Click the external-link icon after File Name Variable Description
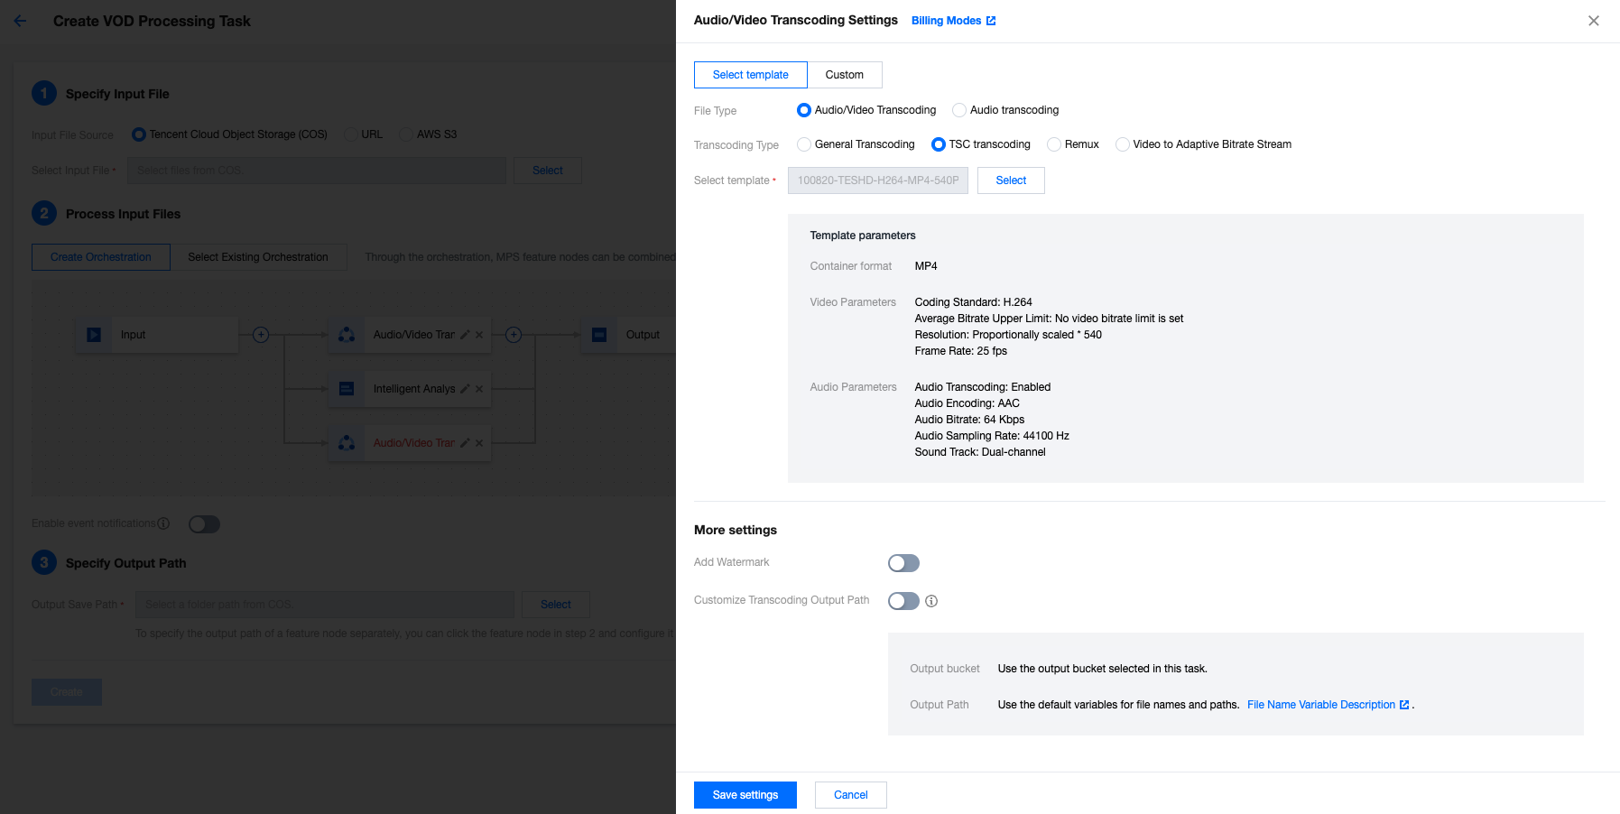 (1404, 705)
